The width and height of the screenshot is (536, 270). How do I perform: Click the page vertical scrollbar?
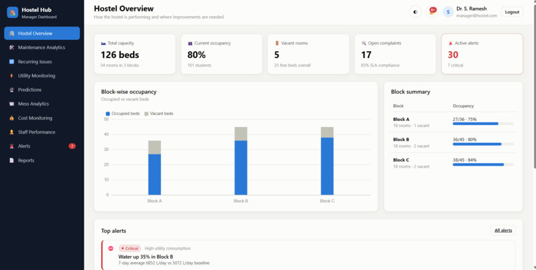tap(534, 85)
